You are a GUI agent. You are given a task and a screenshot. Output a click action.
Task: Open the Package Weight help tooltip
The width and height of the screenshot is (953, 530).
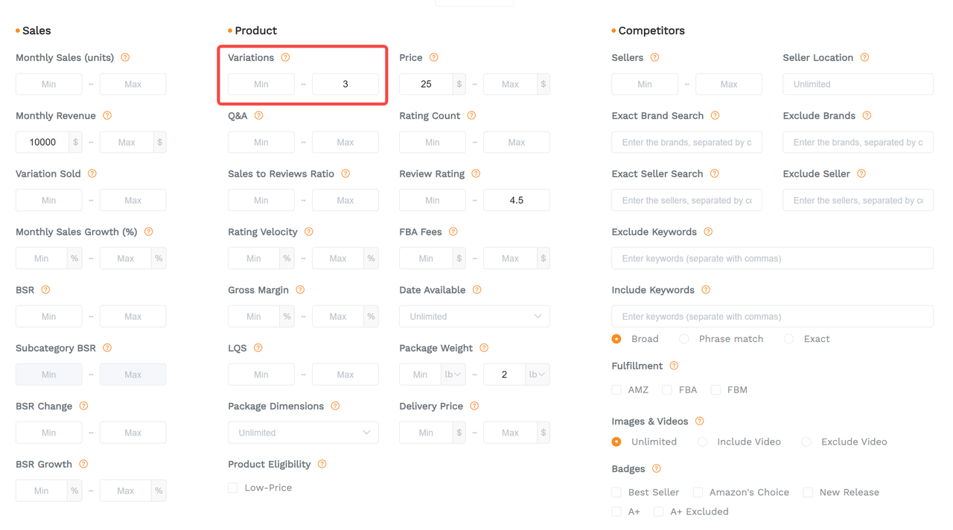tap(484, 348)
